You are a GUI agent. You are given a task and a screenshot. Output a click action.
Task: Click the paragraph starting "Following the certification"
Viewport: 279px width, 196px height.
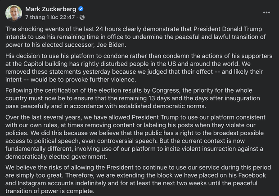[x=135, y=98]
